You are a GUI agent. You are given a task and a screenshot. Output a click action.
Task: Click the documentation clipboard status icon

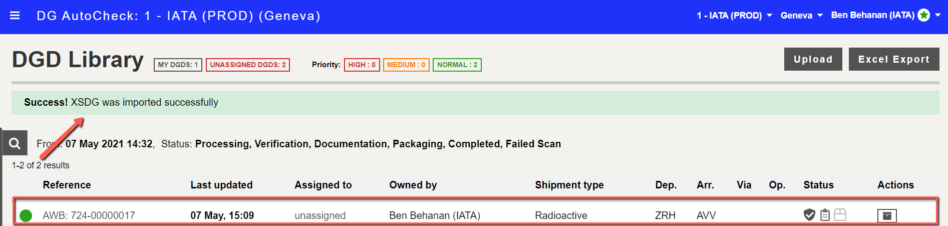(825, 215)
